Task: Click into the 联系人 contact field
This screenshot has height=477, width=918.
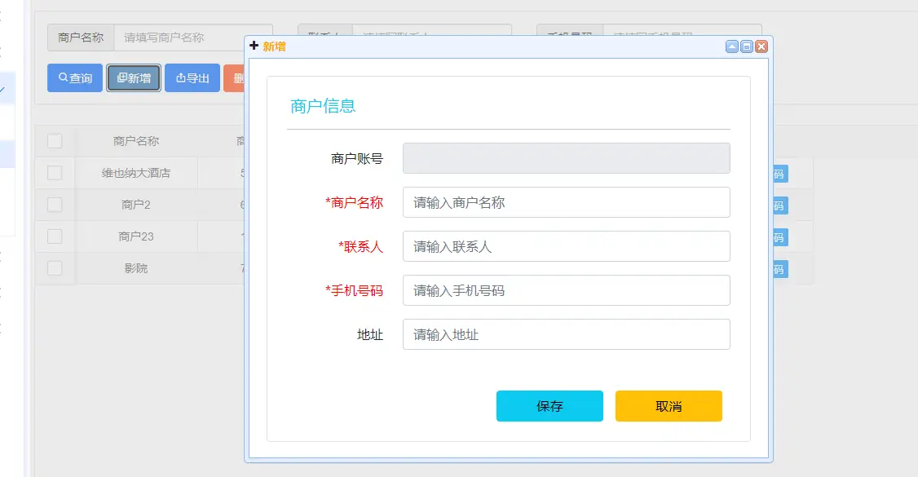Action: 566,246
